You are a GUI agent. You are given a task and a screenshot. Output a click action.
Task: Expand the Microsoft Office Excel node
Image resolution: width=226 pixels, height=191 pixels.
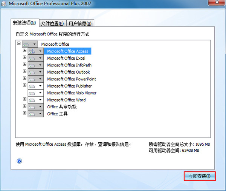[x=24, y=57]
